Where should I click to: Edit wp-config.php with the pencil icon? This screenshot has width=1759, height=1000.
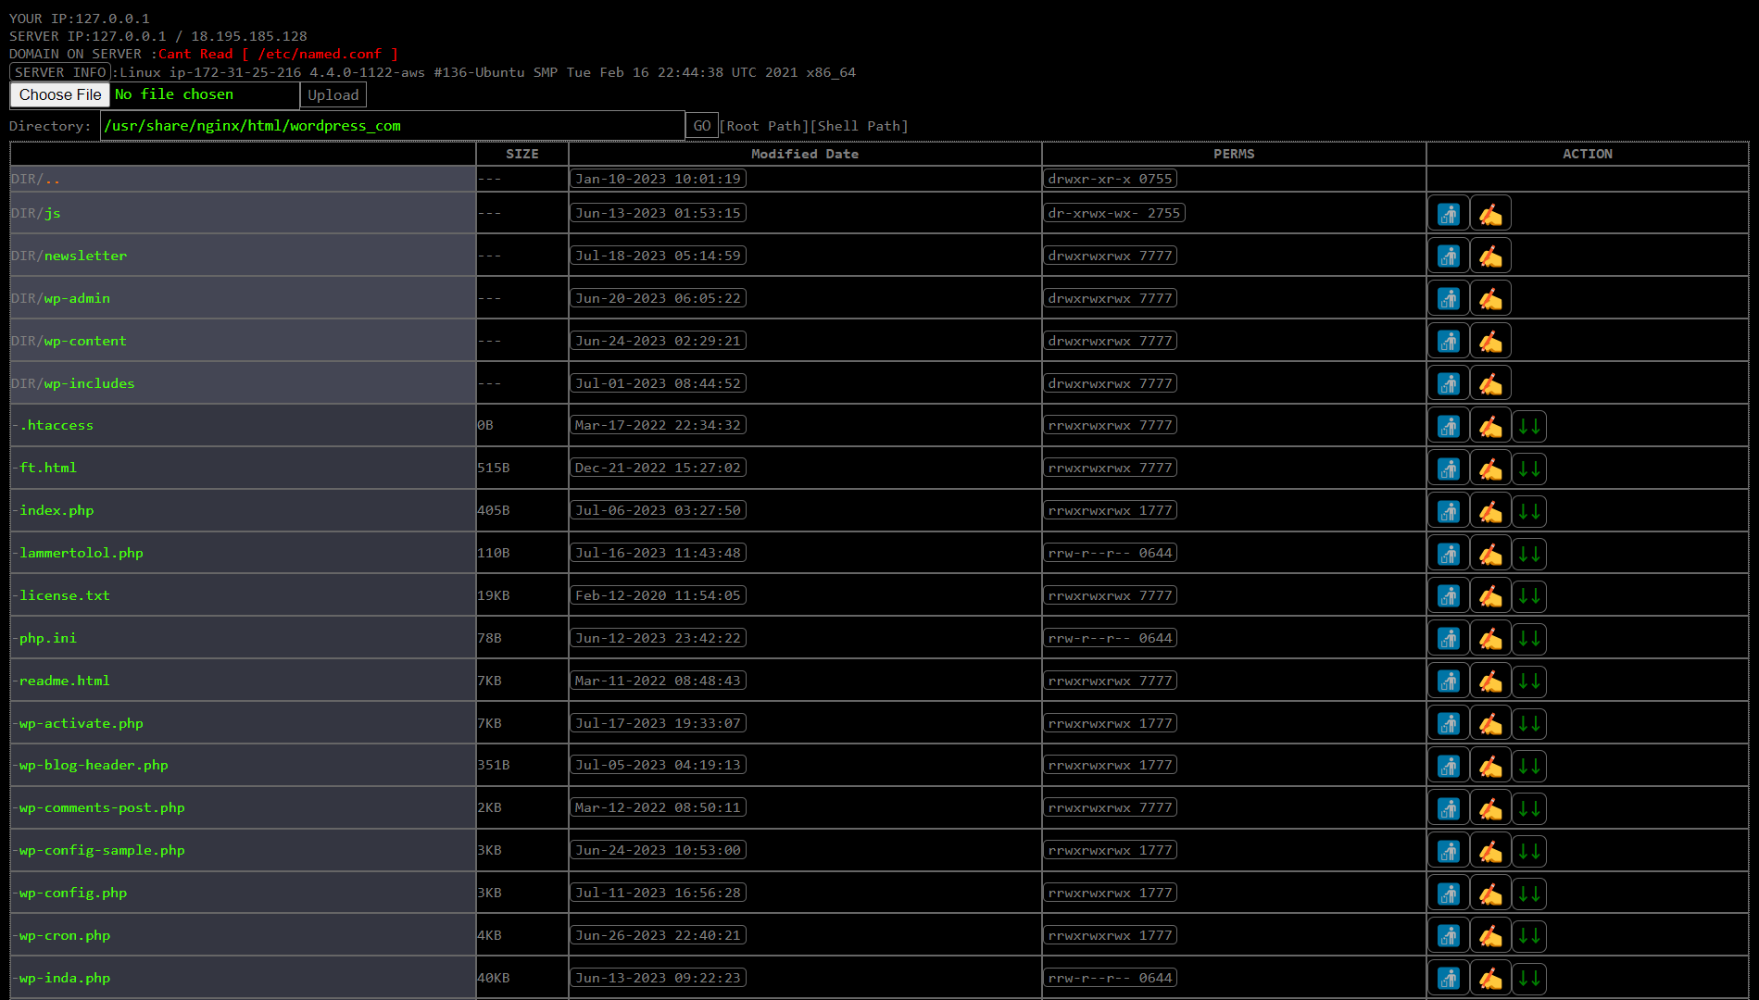click(1490, 894)
